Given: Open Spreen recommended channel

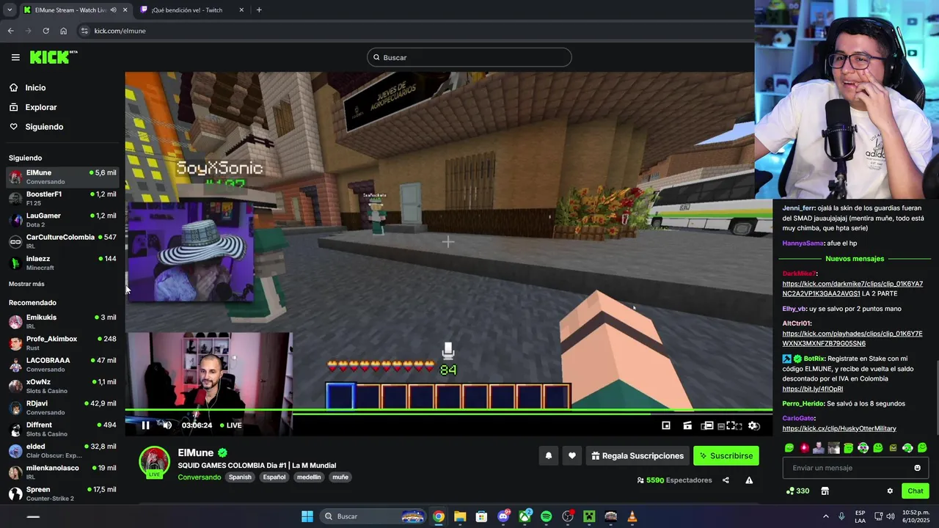Looking at the screenshot, I should pyautogui.click(x=62, y=494).
